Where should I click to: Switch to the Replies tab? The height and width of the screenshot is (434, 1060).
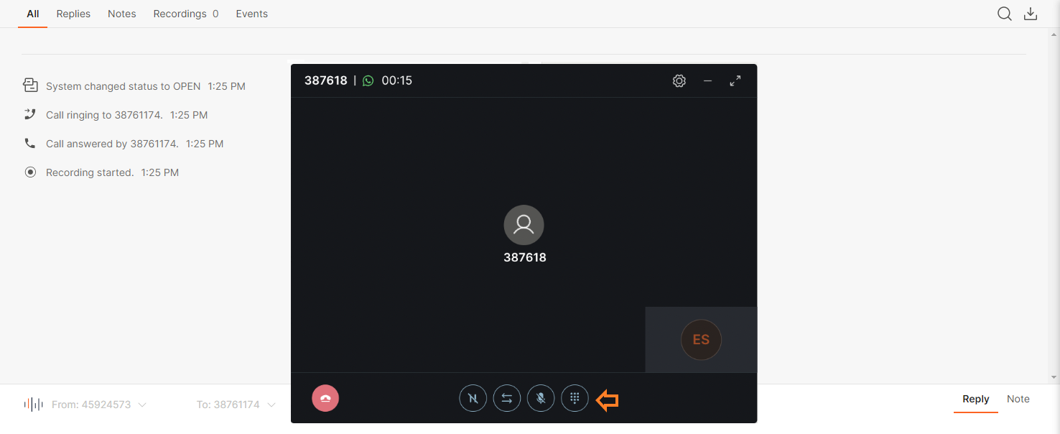click(x=73, y=14)
